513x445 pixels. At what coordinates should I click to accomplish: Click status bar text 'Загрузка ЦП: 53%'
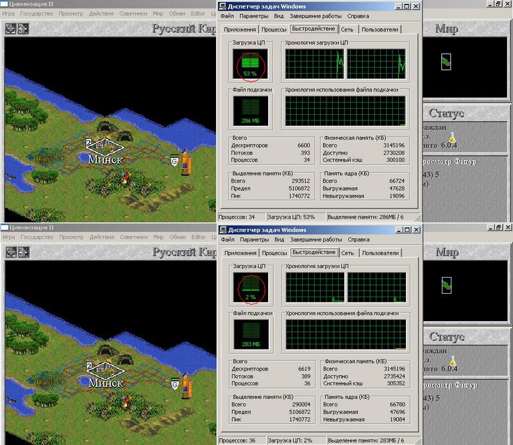[291, 217]
